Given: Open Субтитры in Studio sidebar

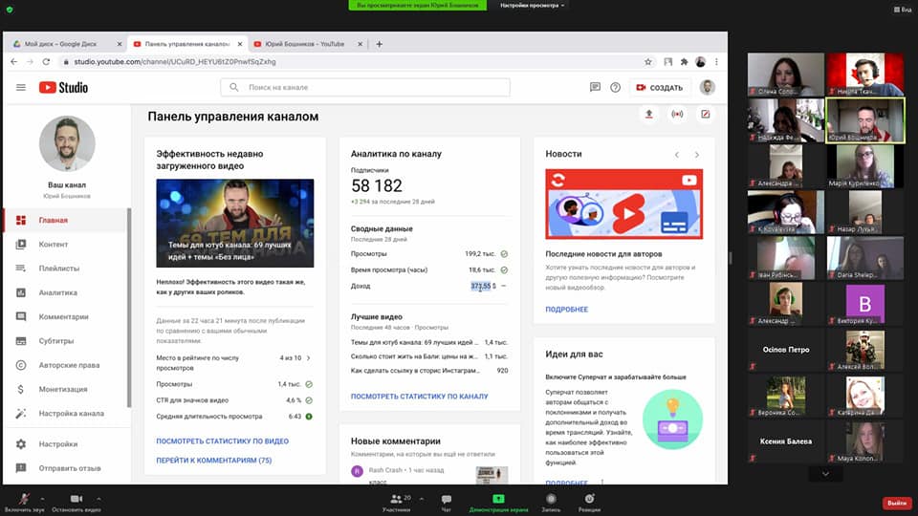Looking at the screenshot, I should 65,340.
